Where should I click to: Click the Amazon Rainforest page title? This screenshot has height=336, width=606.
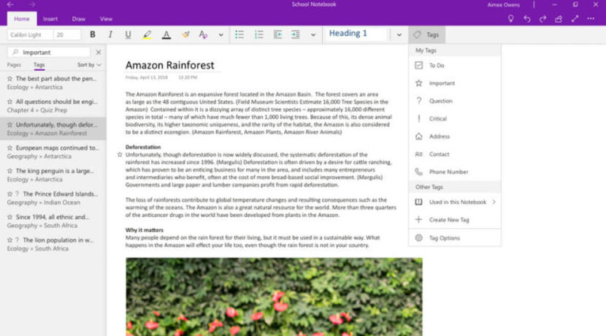click(169, 65)
